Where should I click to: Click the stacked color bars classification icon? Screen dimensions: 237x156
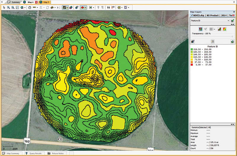(x=220, y=29)
